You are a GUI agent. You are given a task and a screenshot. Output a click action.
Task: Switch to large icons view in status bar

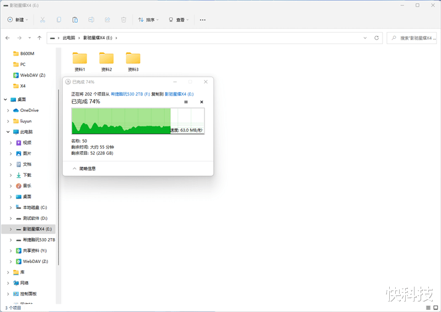click(435, 308)
